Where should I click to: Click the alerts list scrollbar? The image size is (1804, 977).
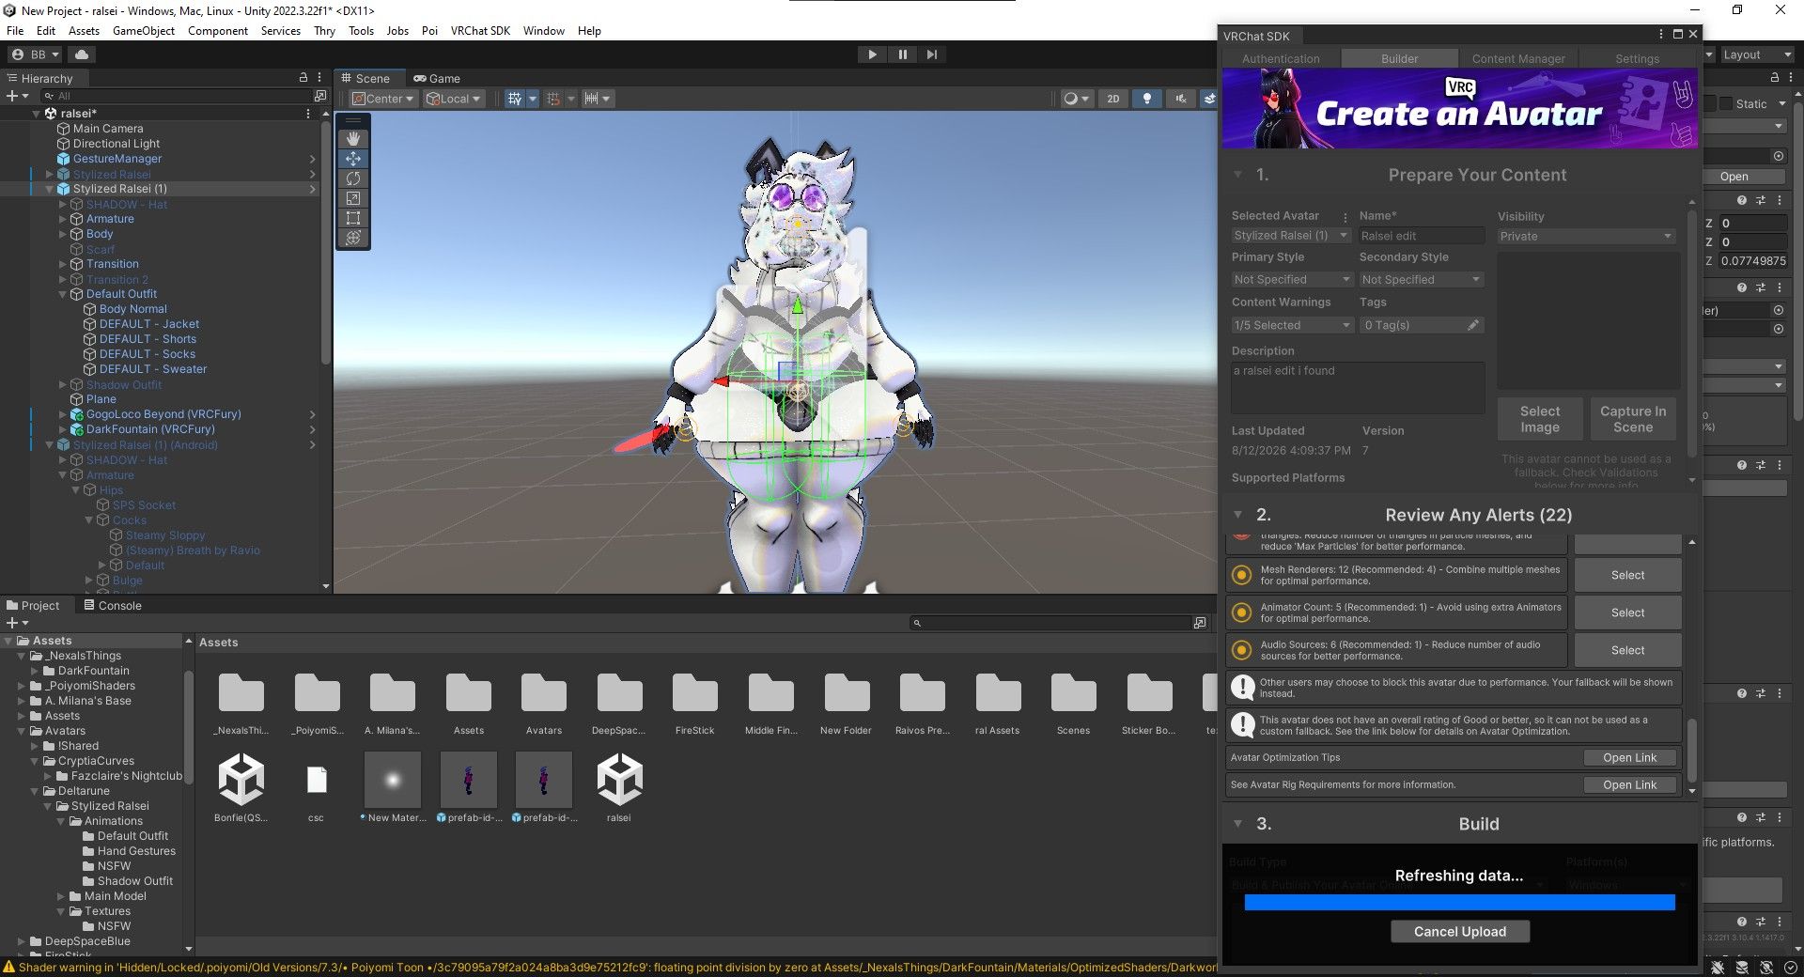tap(1692, 752)
